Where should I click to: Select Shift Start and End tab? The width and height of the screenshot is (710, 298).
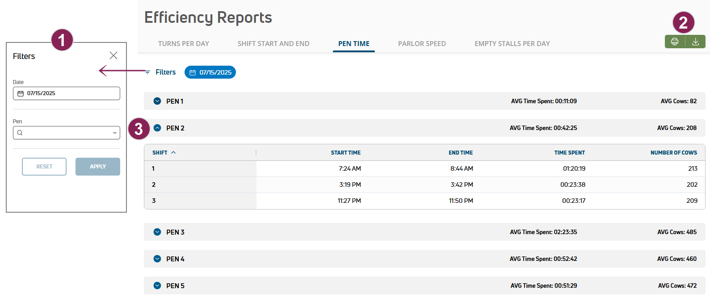[273, 44]
